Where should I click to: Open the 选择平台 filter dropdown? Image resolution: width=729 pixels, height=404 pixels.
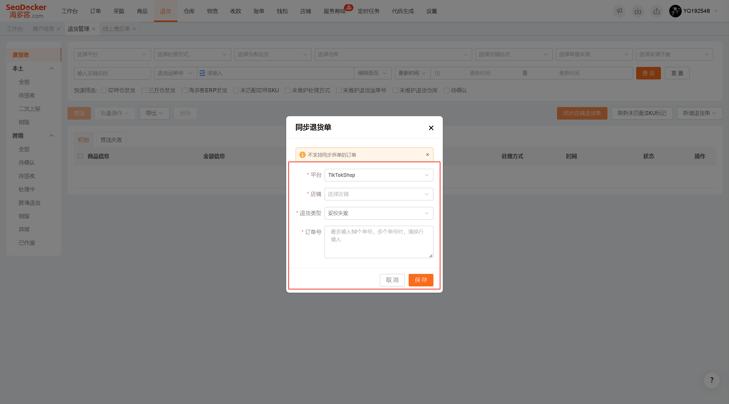(112, 54)
